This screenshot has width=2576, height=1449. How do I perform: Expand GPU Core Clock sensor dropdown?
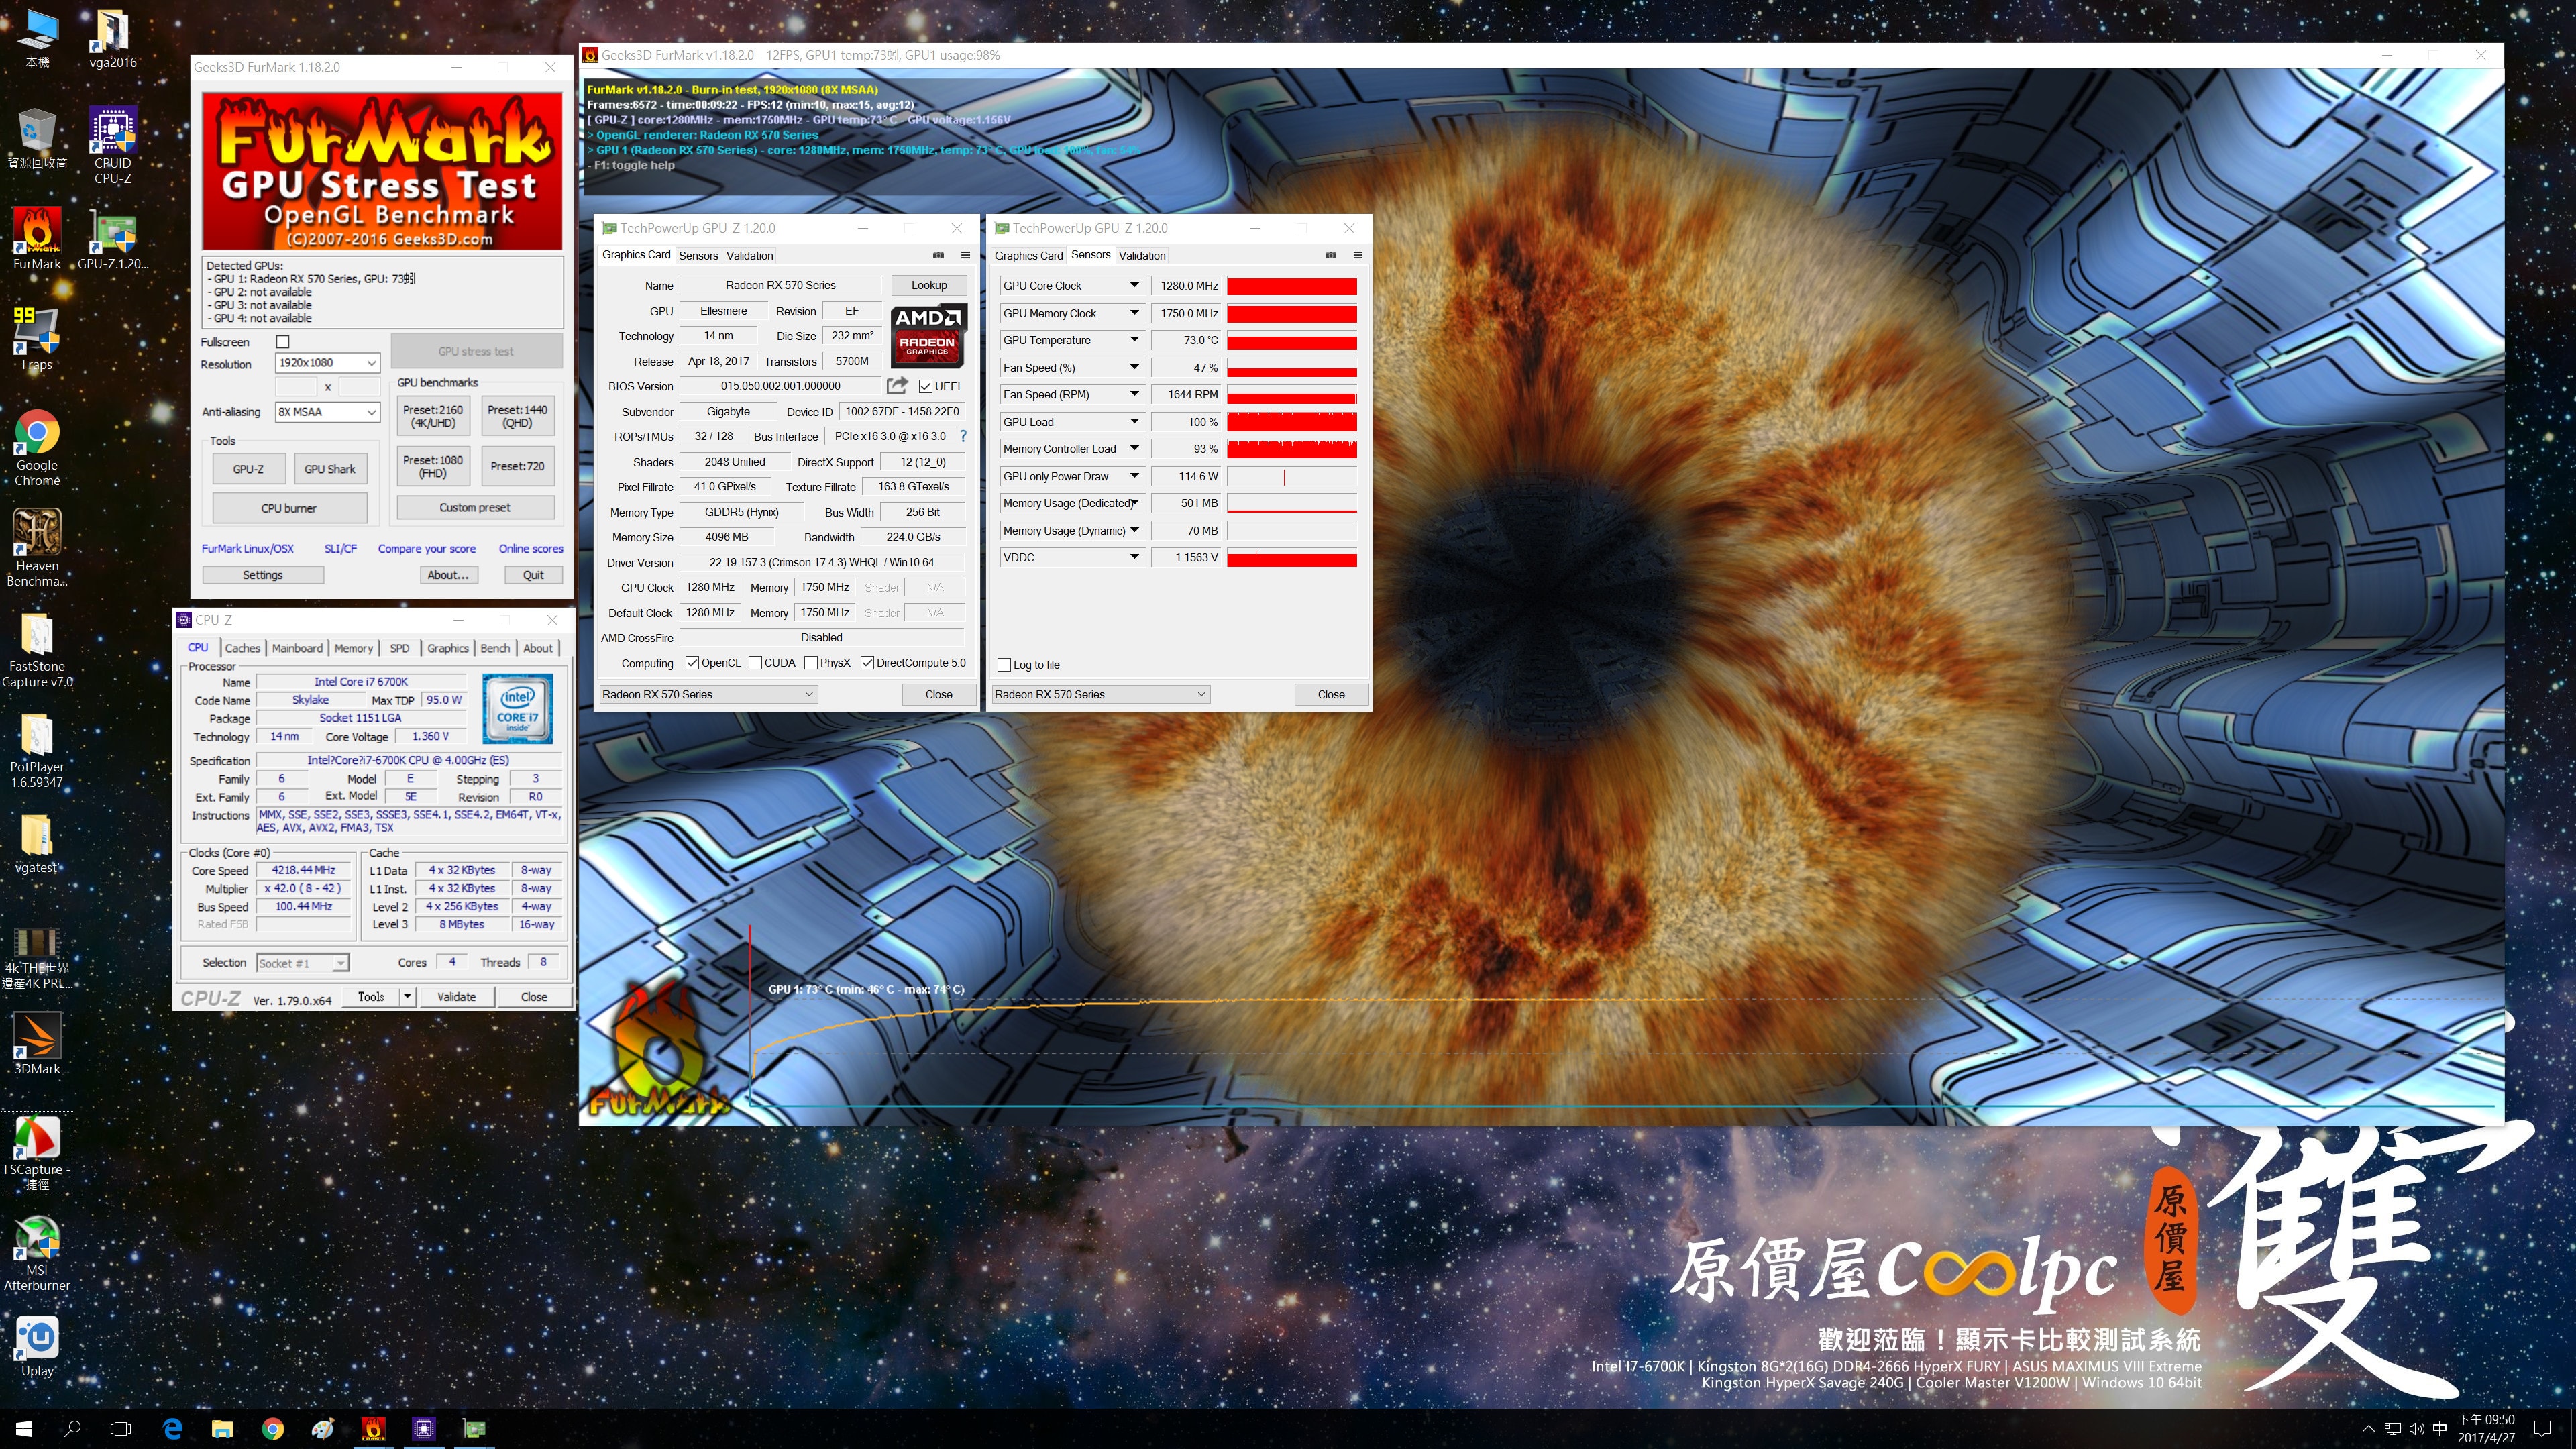click(1134, 285)
